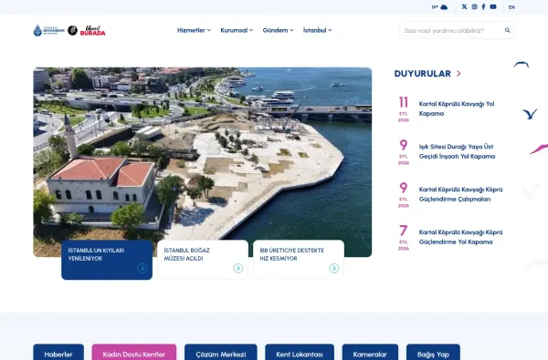Viewport: 548px width, 360px height.
Task: Click the Kameralar button
Action: 370,353
